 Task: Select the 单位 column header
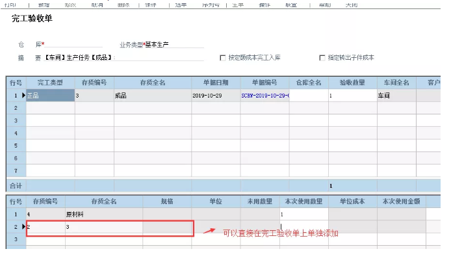pos(216,202)
